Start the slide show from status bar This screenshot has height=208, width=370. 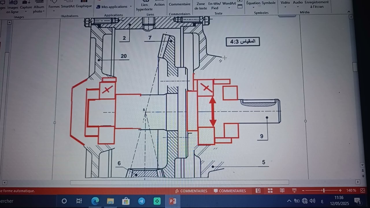(294, 191)
